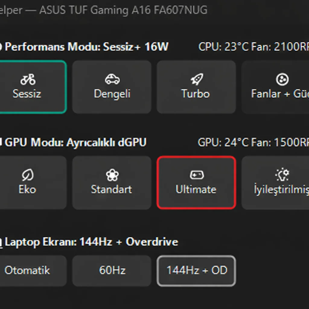Open Fanlar + Güç via its fan icon
The width and height of the screenshot is (309, 309).
click(282, 80)
